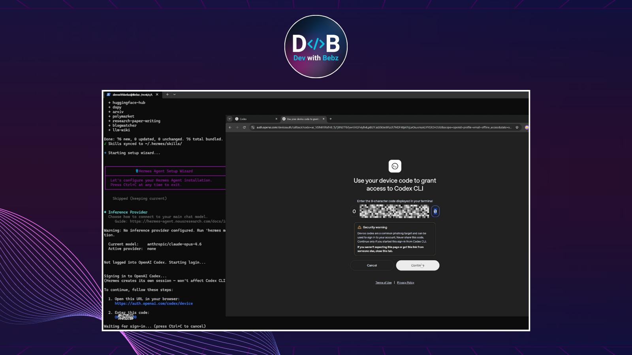
Task: Click the 'Security warning' heading text
Action: [375, 228]
